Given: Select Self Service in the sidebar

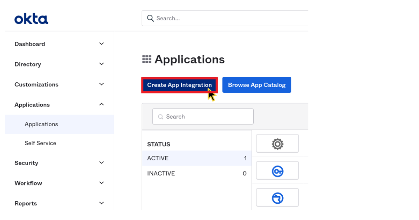Looking at the screenshot, I should 40,143.
